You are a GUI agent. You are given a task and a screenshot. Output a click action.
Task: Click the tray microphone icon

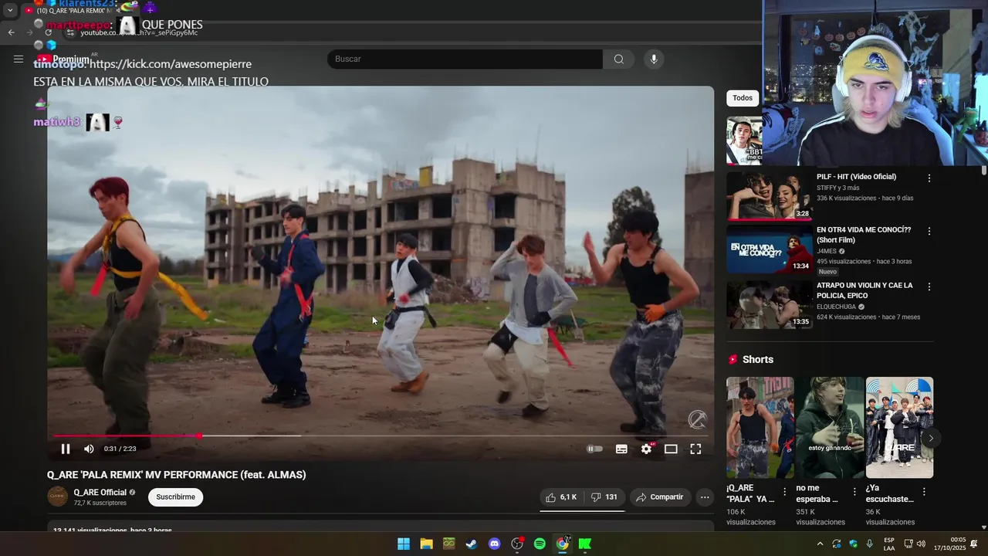870,544
